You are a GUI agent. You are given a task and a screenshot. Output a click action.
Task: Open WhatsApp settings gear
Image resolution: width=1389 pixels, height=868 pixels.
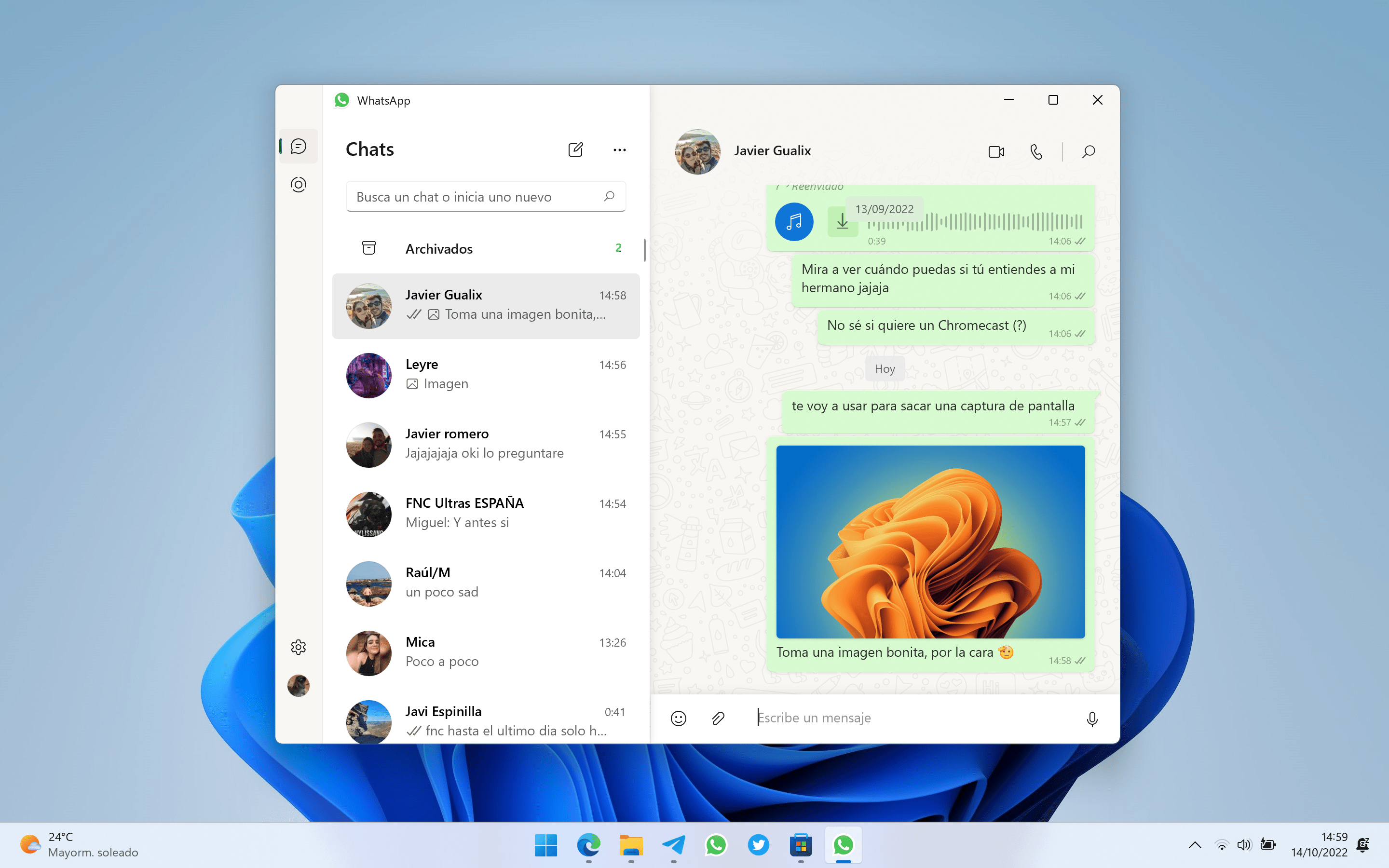pos(299,647)
